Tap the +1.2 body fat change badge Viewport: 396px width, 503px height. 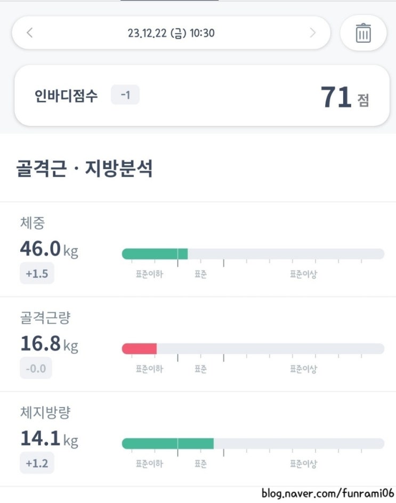(37, 464)
